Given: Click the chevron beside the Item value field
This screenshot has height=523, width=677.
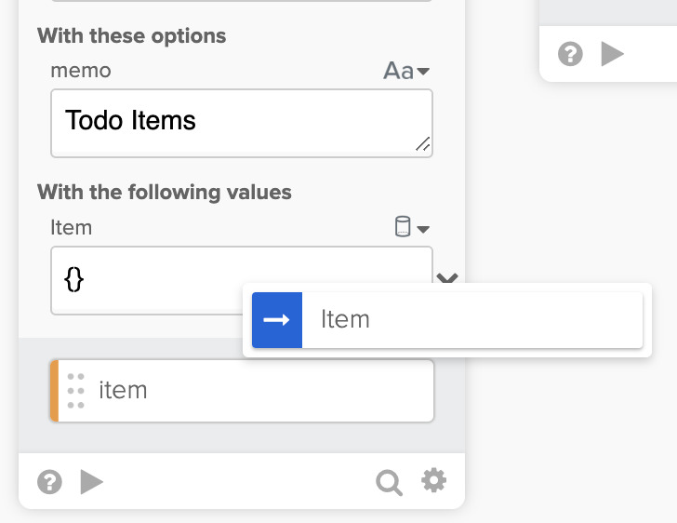Looking at the screenshot, I should [446, 278].
